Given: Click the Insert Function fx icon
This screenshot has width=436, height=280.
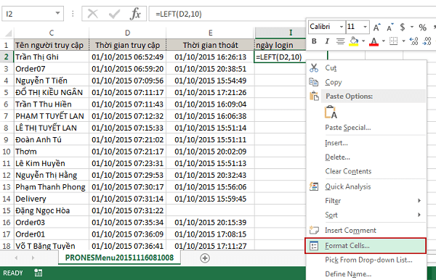Looking at the screenshot, I should click(135, 14).
